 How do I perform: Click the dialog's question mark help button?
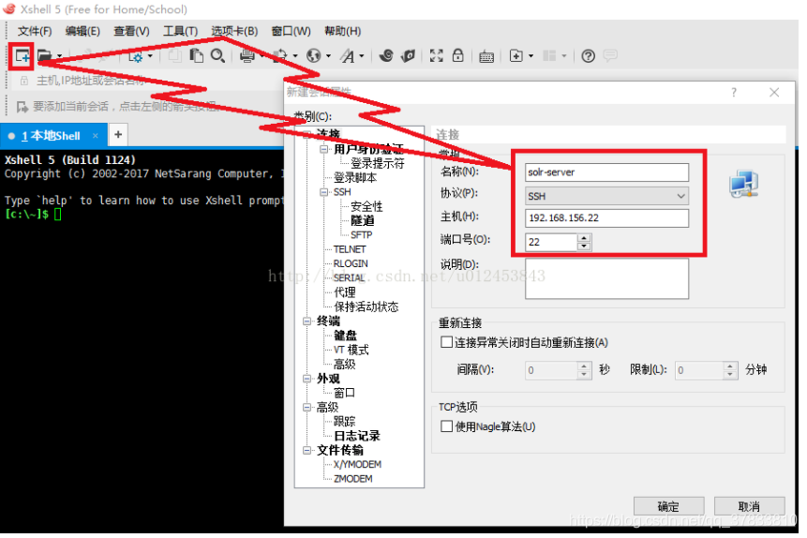tap(734, 93)
